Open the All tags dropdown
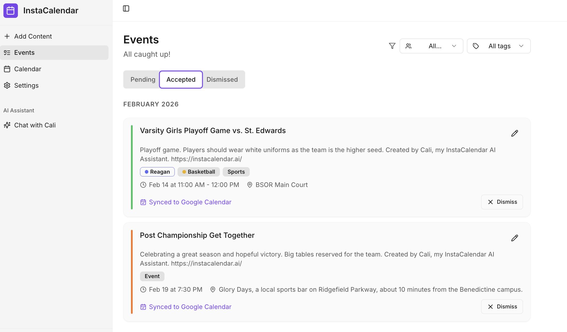This screenshot has width=567, height=332. (499, 46)
